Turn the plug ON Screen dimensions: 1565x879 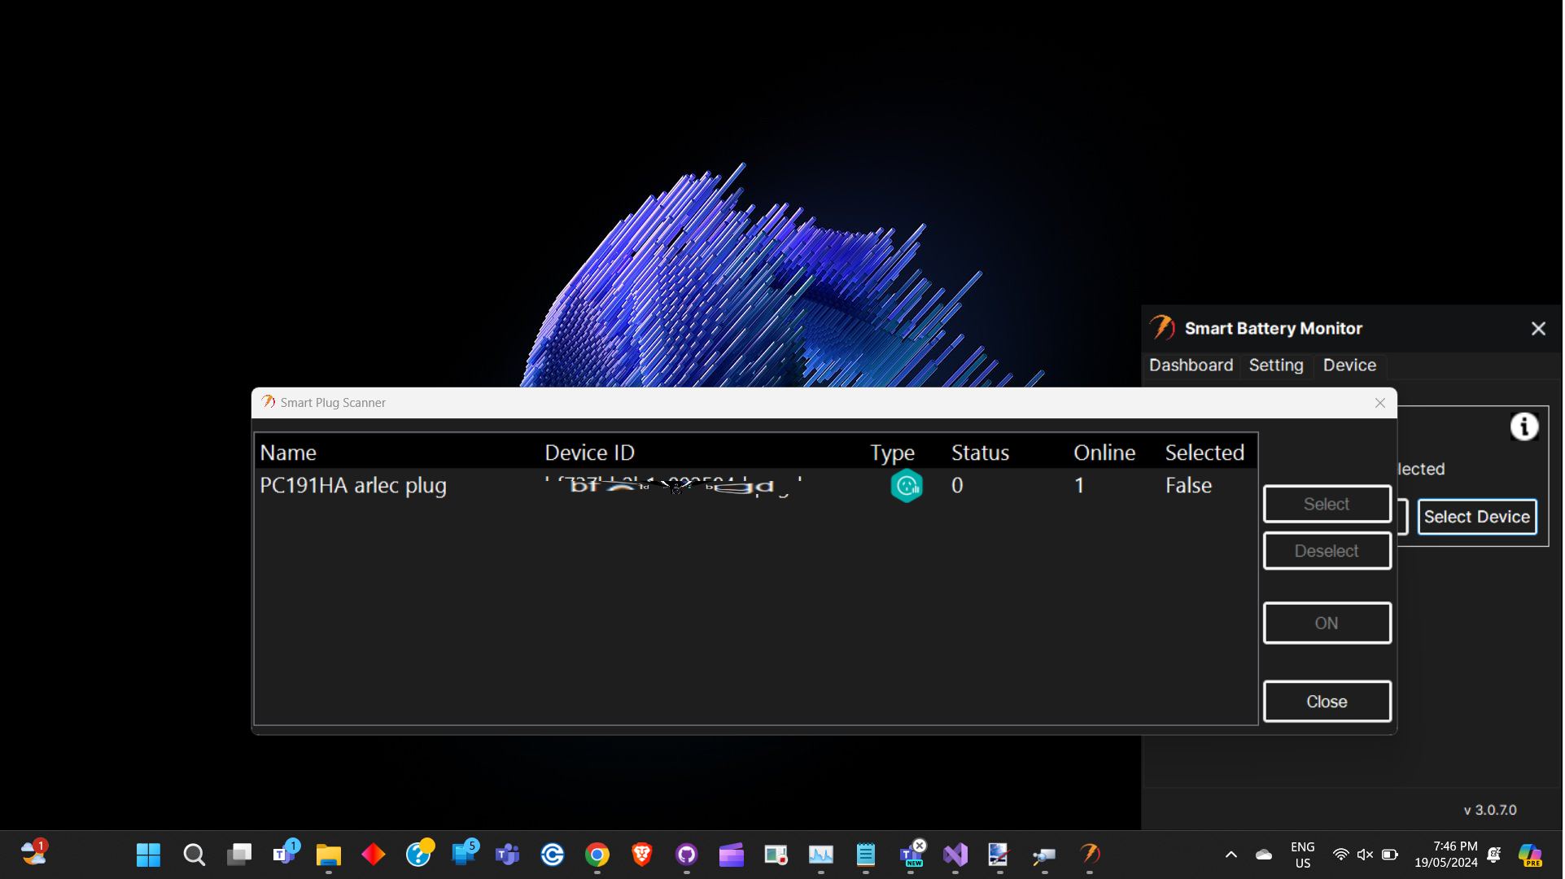(x=1327, y=623)
